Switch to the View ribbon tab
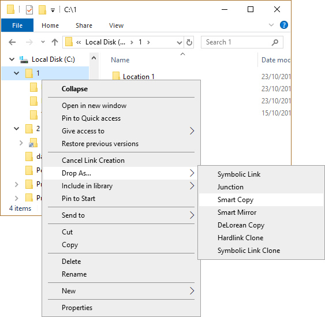 [116, 25]
